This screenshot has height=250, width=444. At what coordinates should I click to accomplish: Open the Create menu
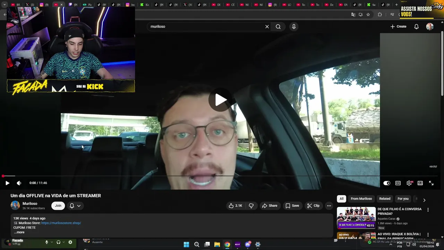click(x=398, y=27)
